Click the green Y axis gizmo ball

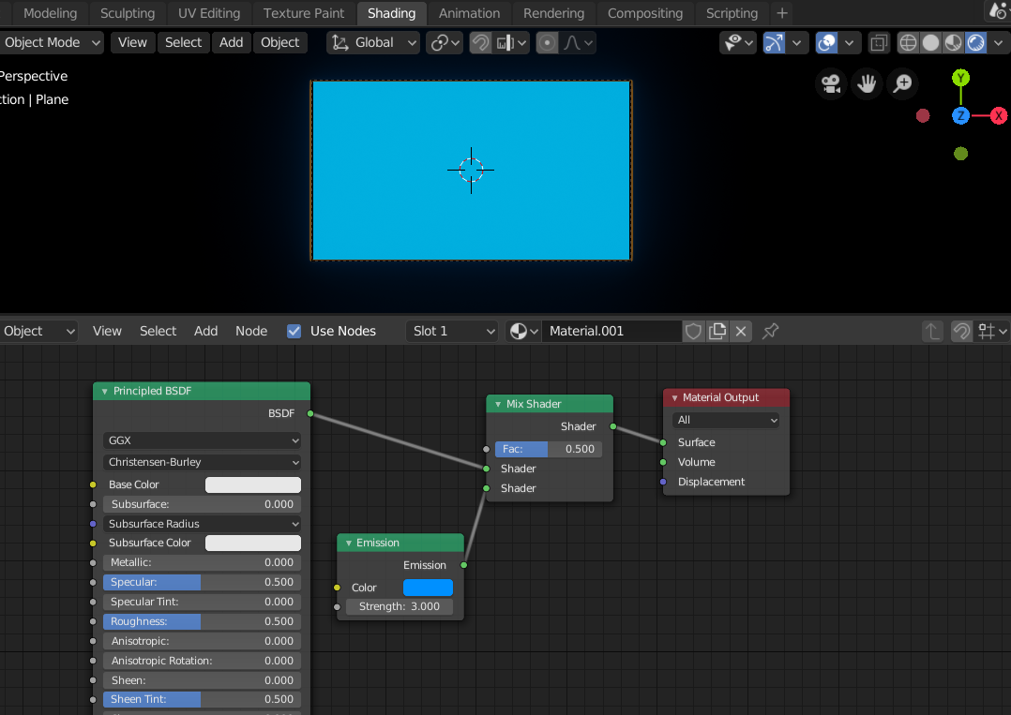[x=960, y=78]
